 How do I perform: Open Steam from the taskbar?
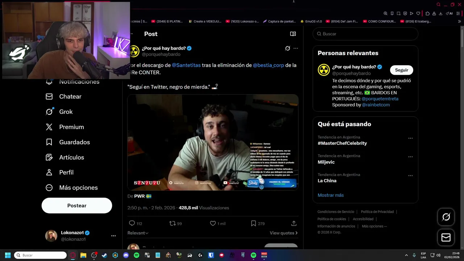104,255
